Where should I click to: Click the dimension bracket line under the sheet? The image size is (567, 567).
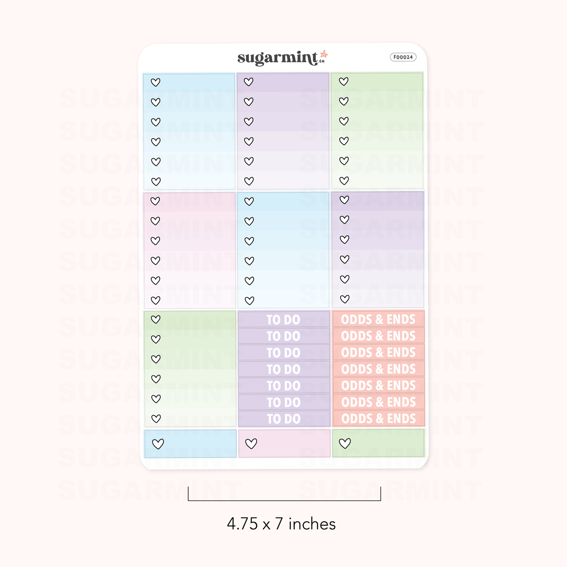coord(284,500)
